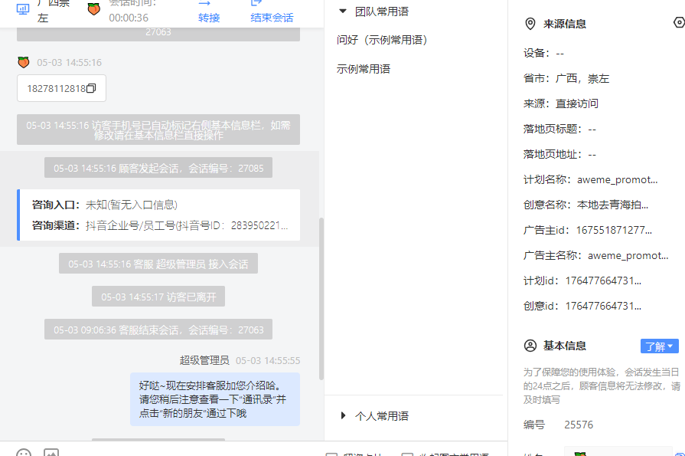
Task: Click the session timer 00:00:36
Action: [129, 18]
